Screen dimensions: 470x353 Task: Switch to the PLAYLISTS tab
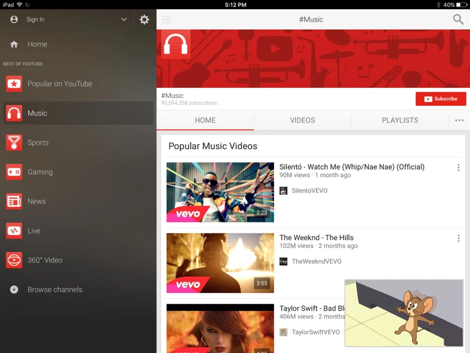click(400, 120)
